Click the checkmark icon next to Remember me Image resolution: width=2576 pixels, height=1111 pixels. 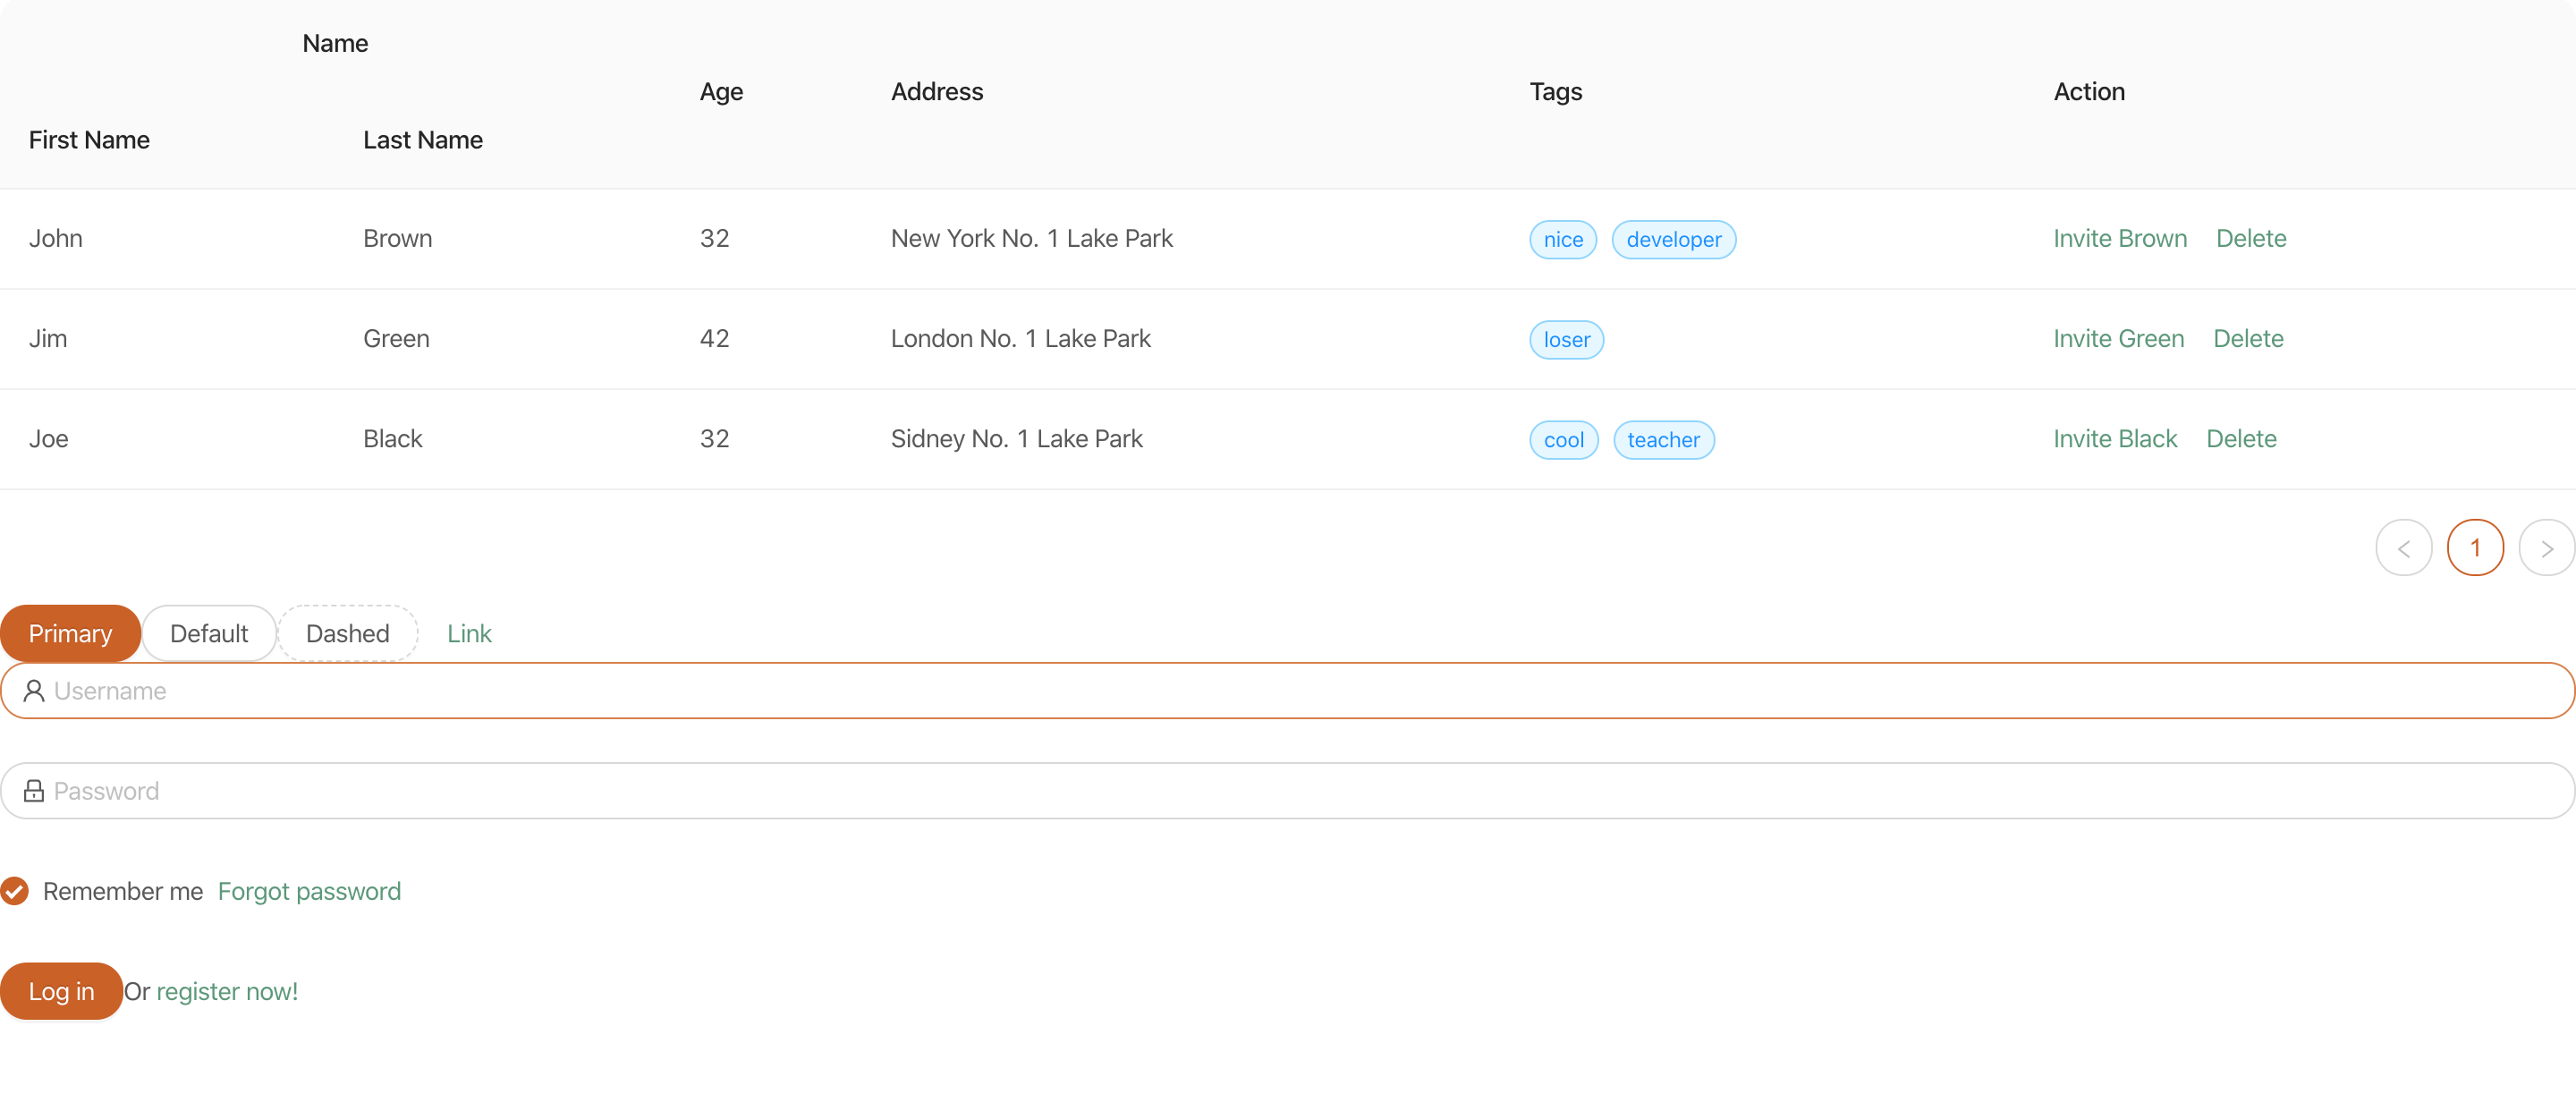15,891
